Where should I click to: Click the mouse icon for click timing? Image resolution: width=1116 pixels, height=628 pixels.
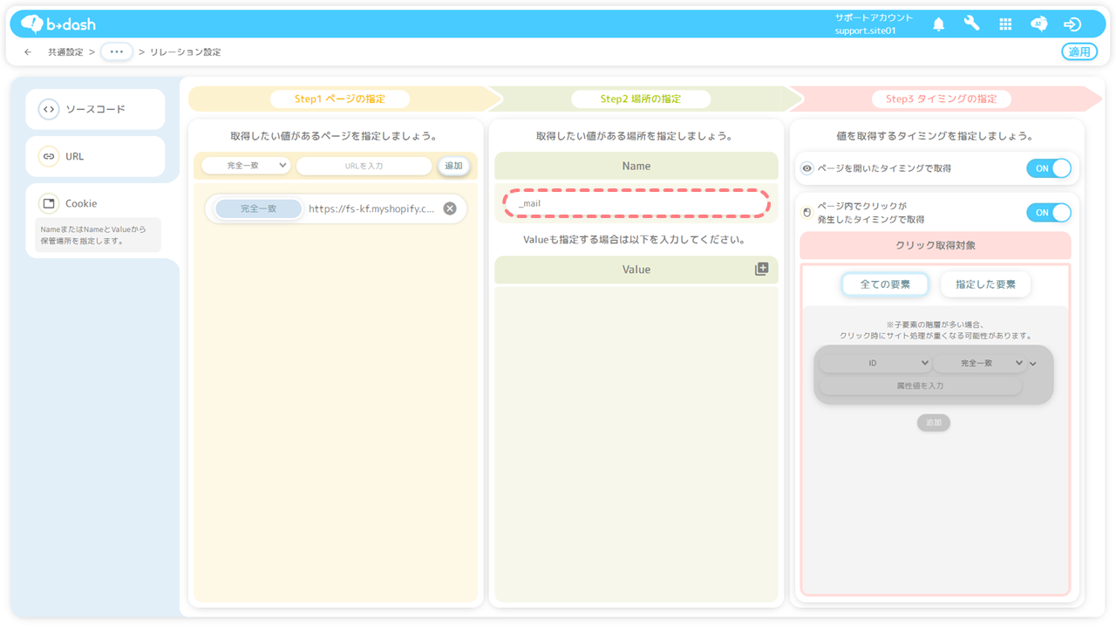click(807, 213)
